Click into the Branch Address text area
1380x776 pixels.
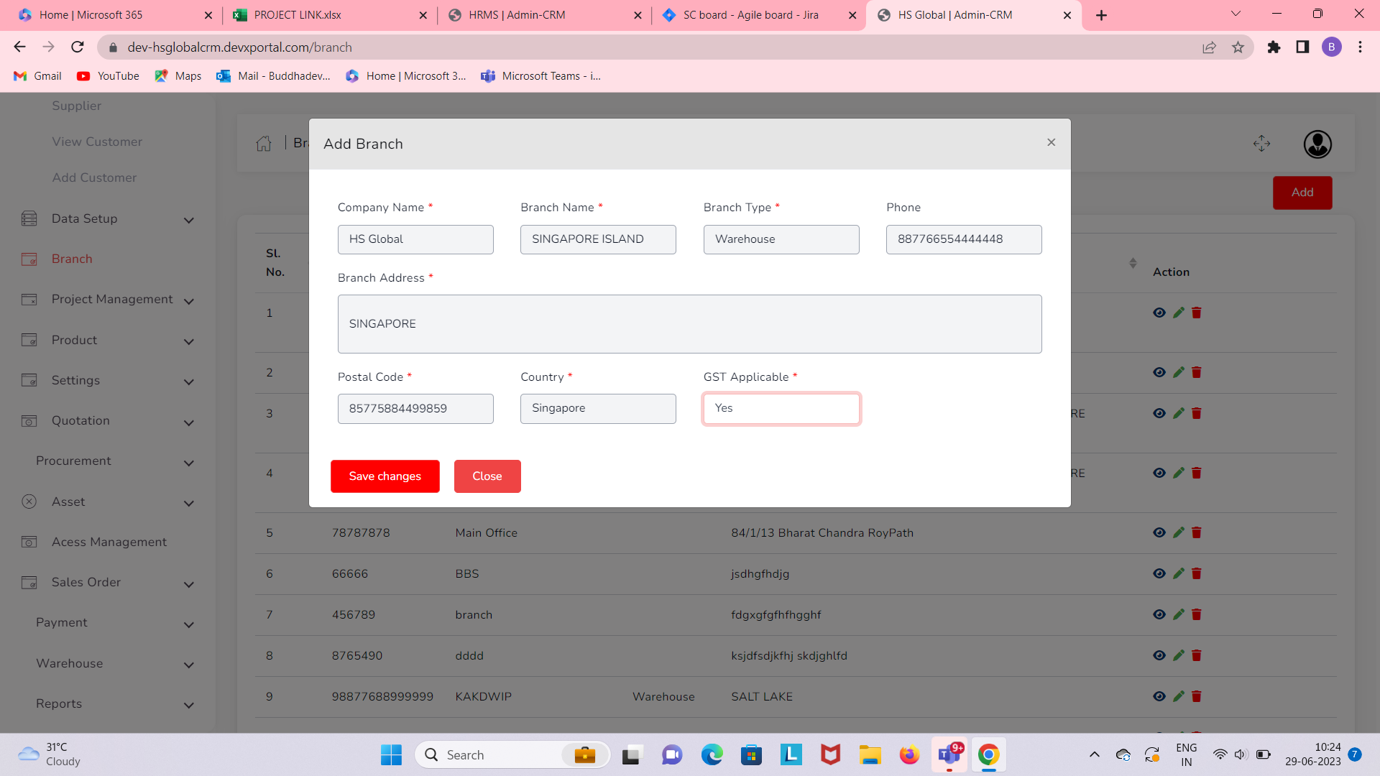point(689,324)
